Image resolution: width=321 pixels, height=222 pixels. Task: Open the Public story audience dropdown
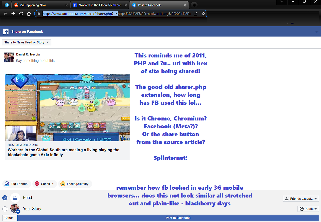308,209
